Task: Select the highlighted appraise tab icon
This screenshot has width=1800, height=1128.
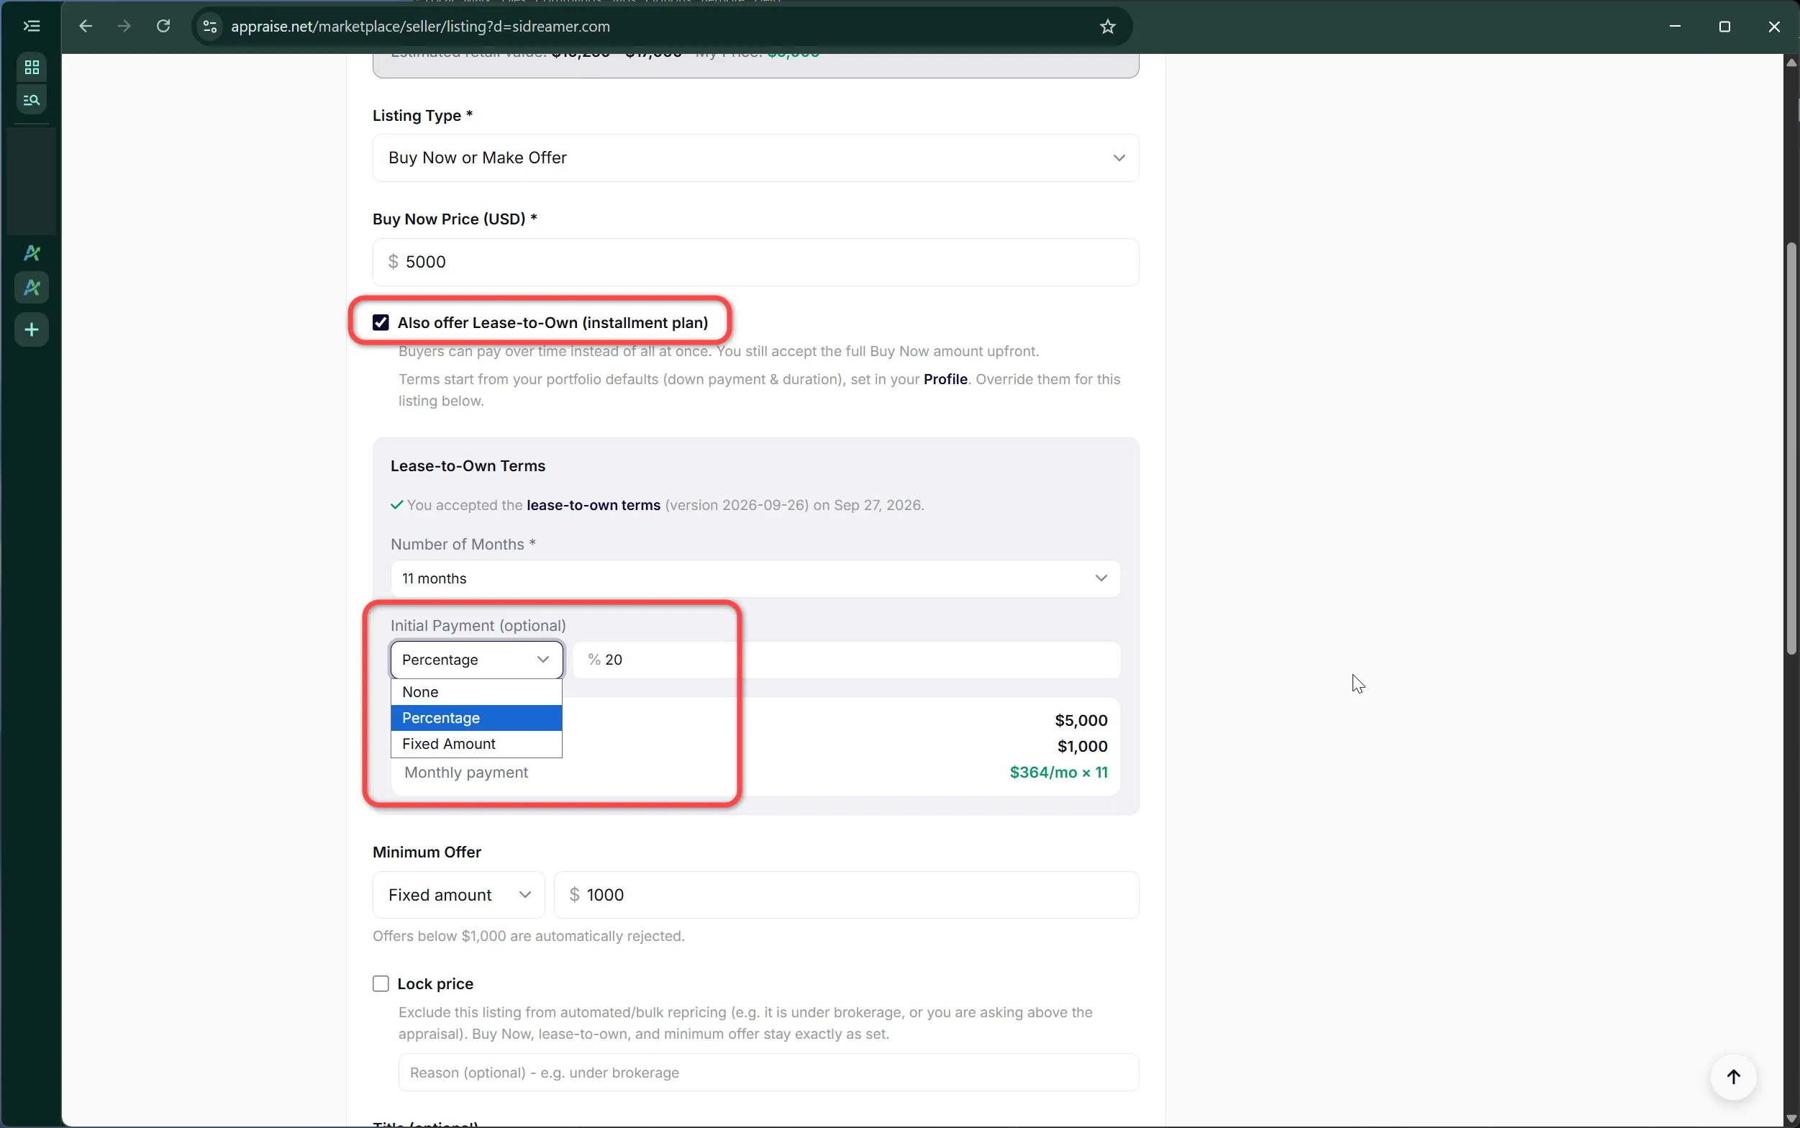Action: click(32, 287)
